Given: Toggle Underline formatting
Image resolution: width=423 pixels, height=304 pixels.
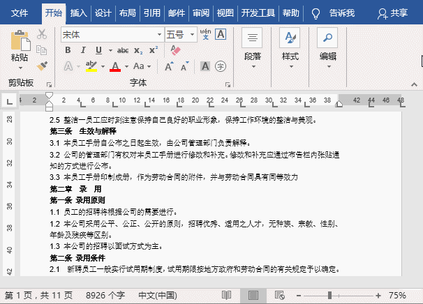Looking at the screenshot, I should point(98,50).
